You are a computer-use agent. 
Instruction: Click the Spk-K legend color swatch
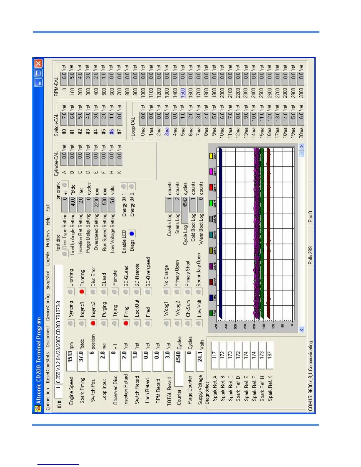(211, 171)
